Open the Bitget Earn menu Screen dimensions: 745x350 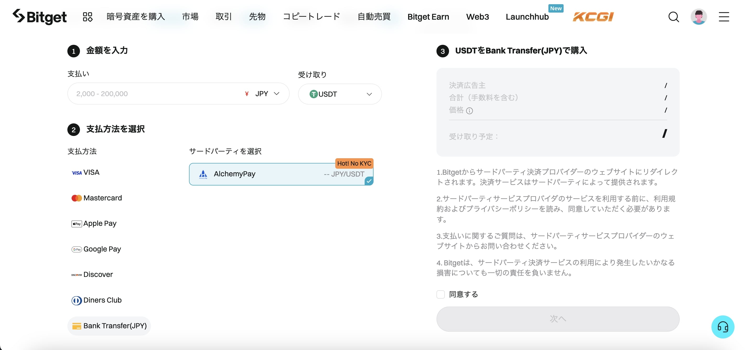point(428,17)
